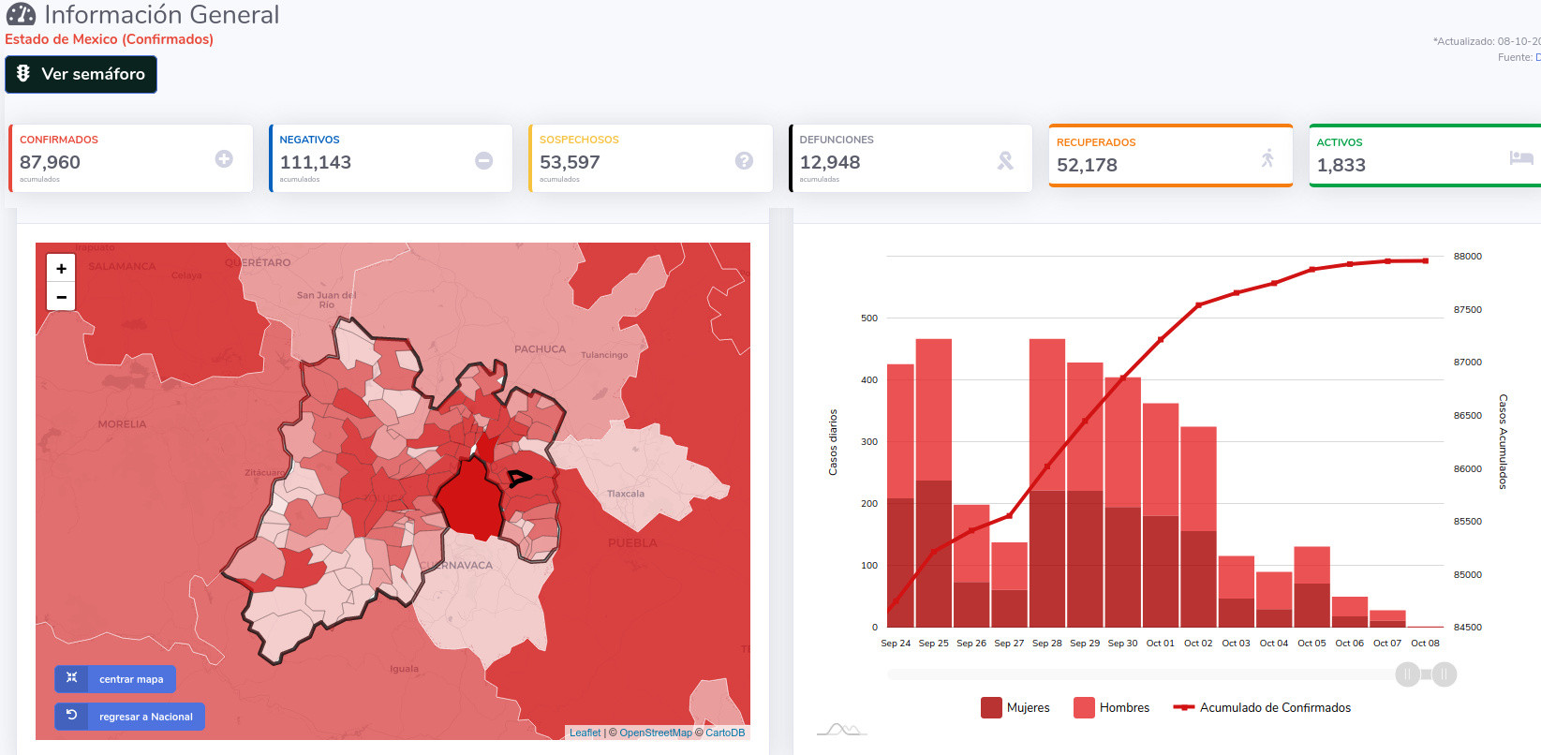Click the bed icon in Activos card

coord(1521,157)
